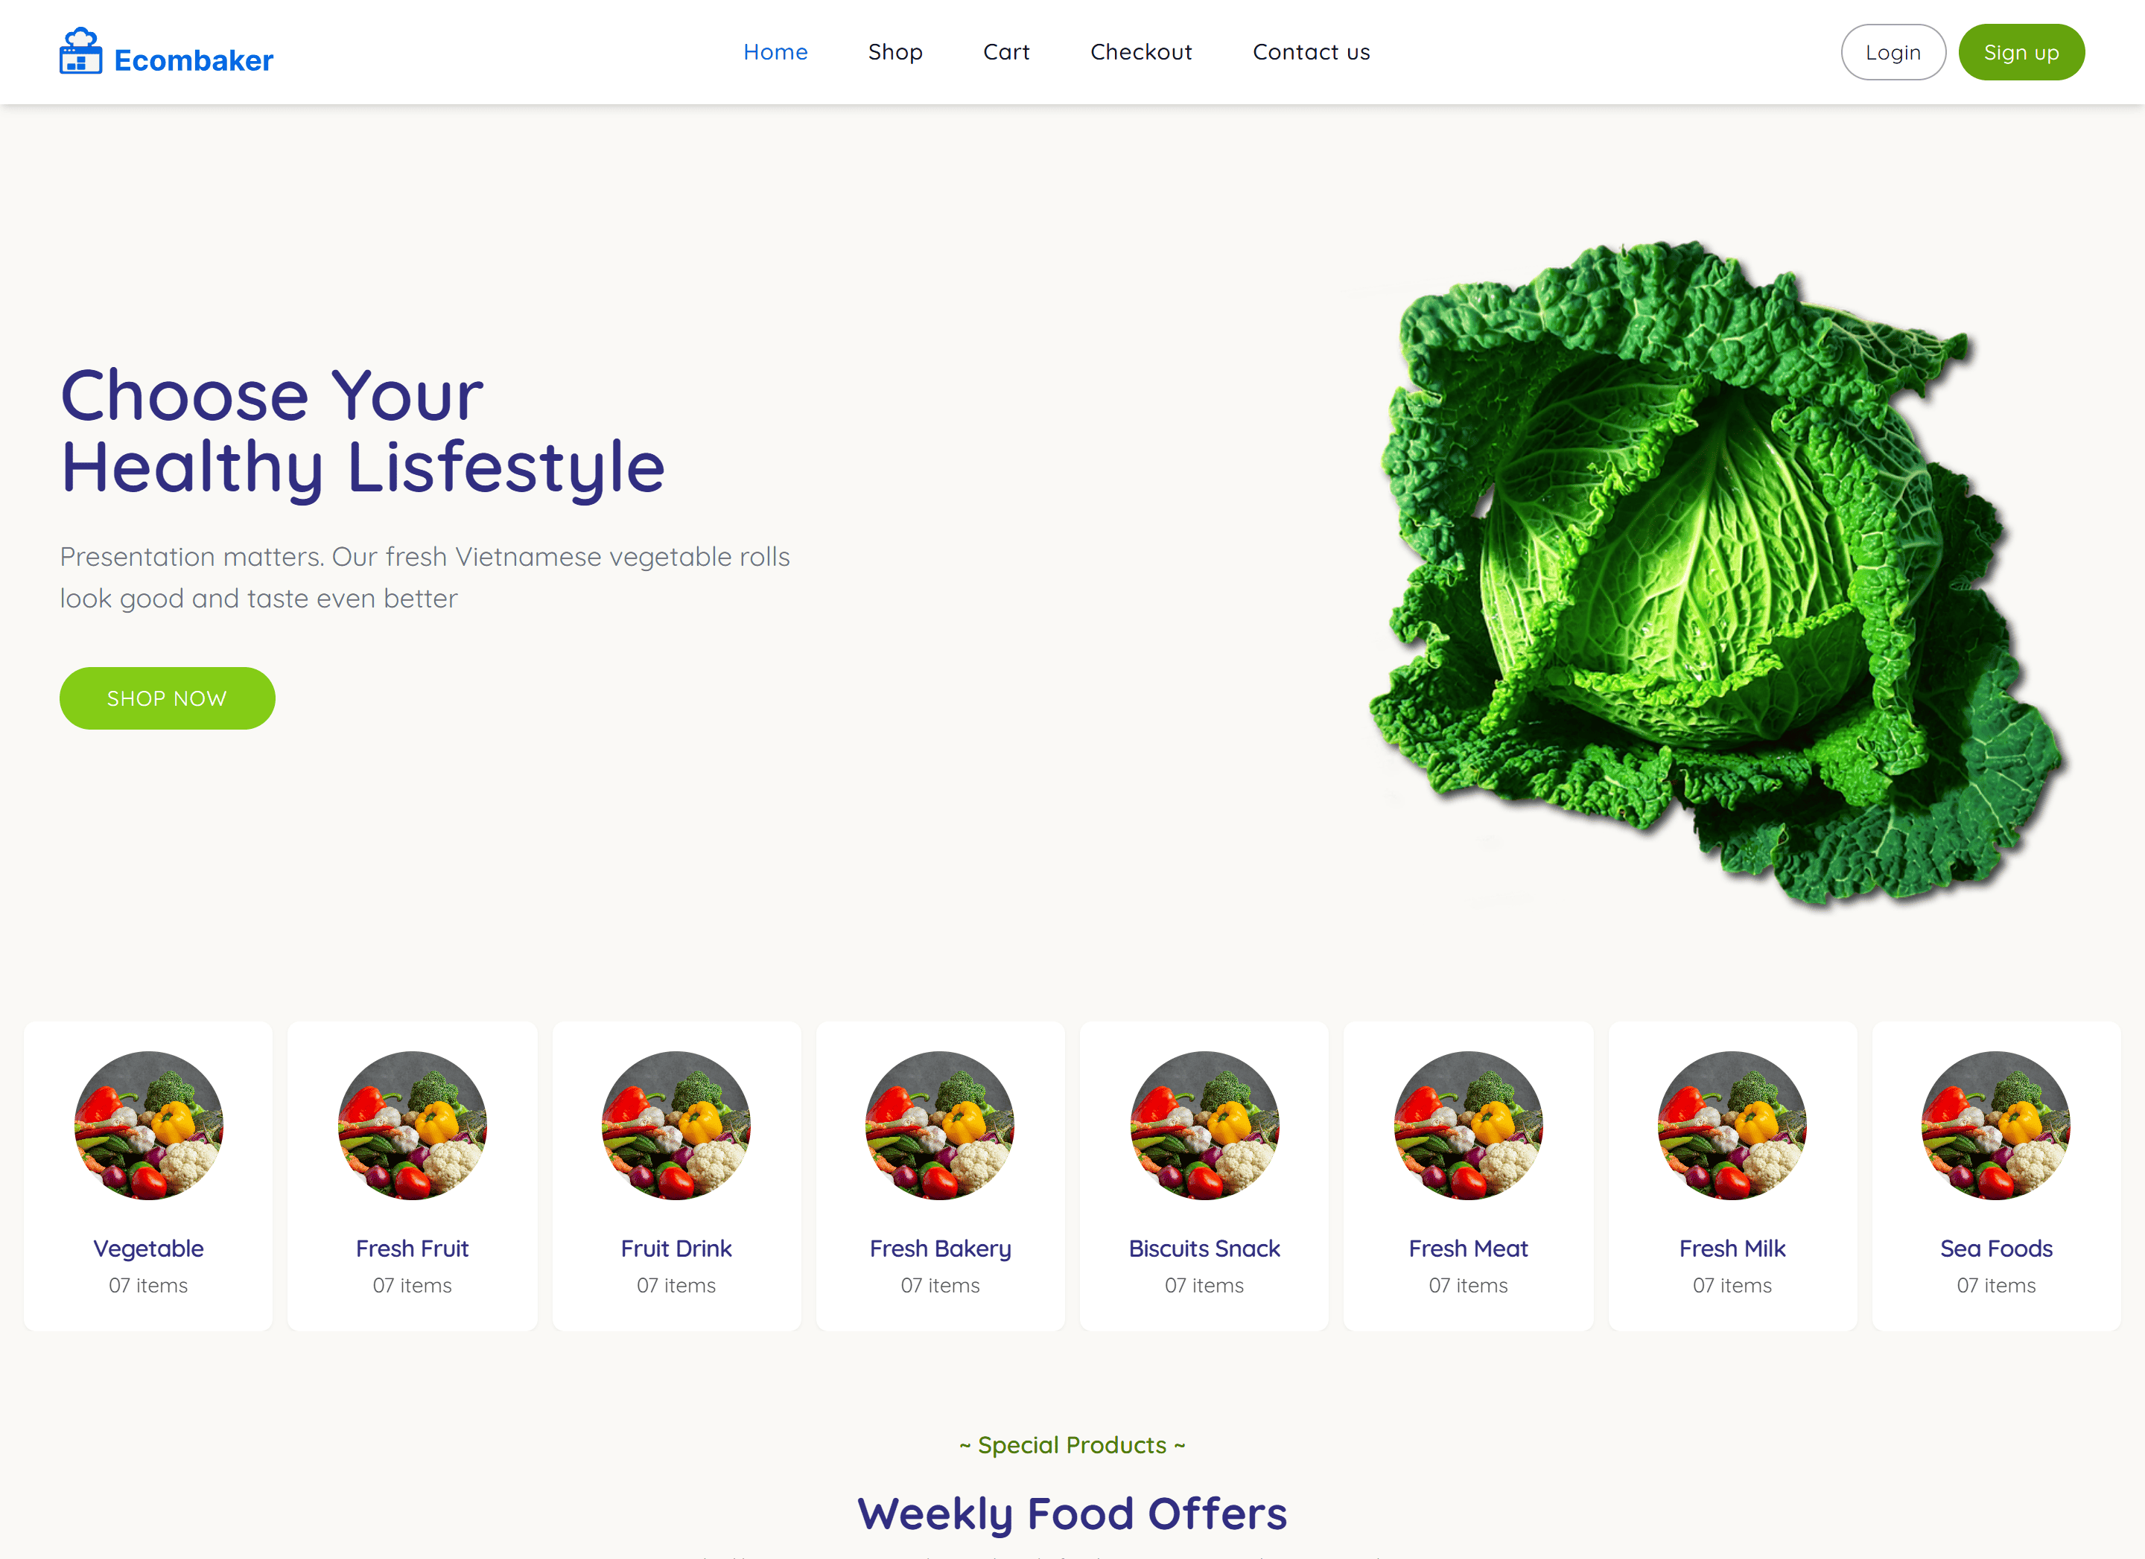This screenshot has height=1559, width=2145.
Task: Click the SHOP NOW button
Action: tap(168, 698)
